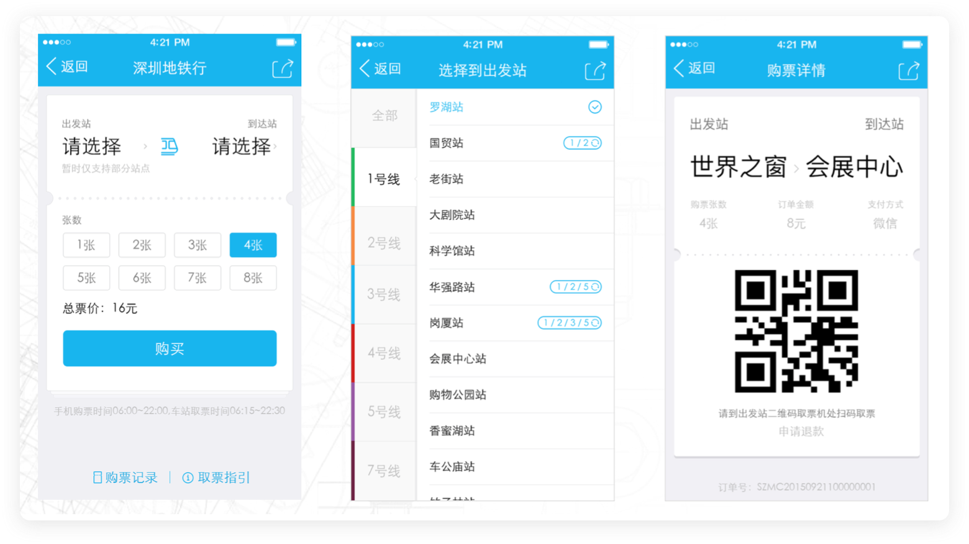969x544 pixels.
Task: Switch to the 7号线 tab
Action: coord(384,471)
